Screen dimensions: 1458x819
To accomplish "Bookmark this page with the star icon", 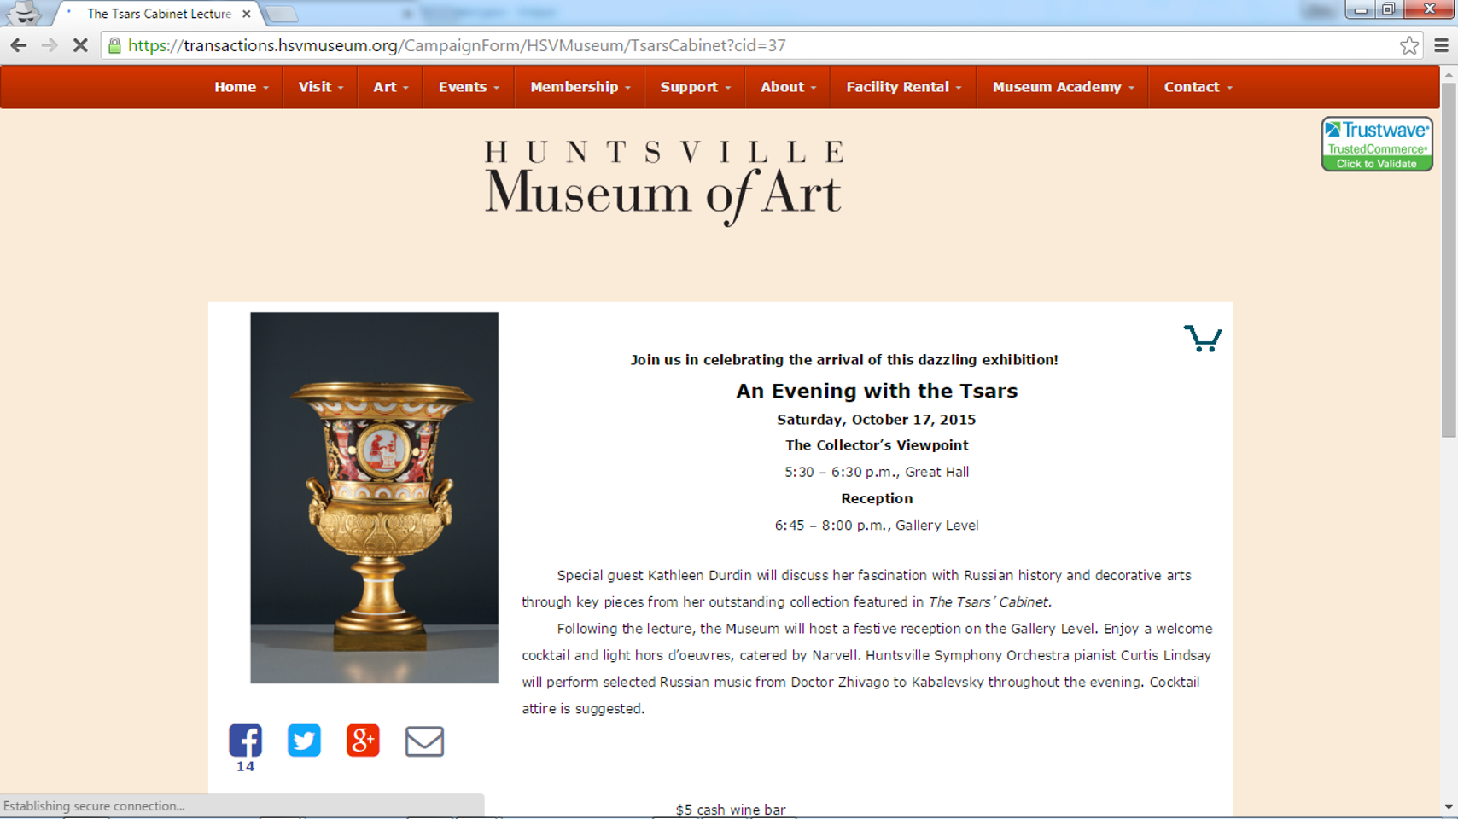I will (1409, 46).
